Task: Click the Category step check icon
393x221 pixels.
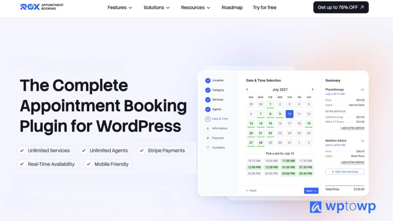Action: tap(208, 90)
